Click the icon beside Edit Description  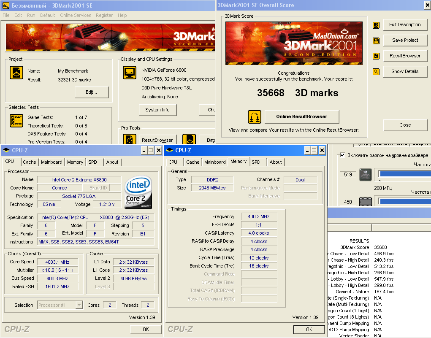(376, 25)
